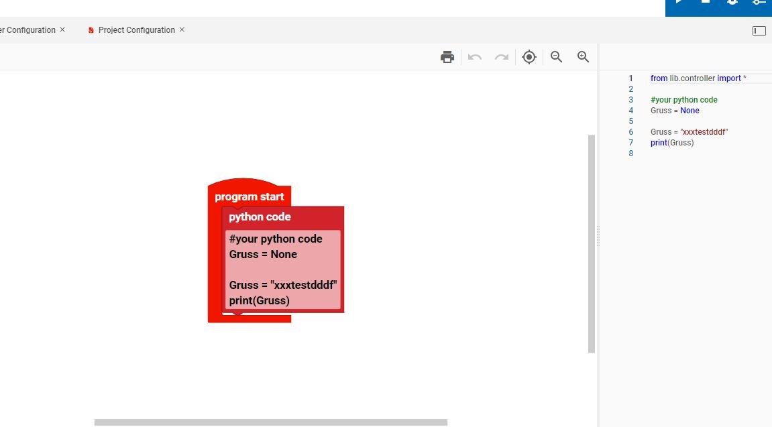Screen dimensions: 772x427
Task: Toggle the code side panel visibility
Action: click(759, 31)
